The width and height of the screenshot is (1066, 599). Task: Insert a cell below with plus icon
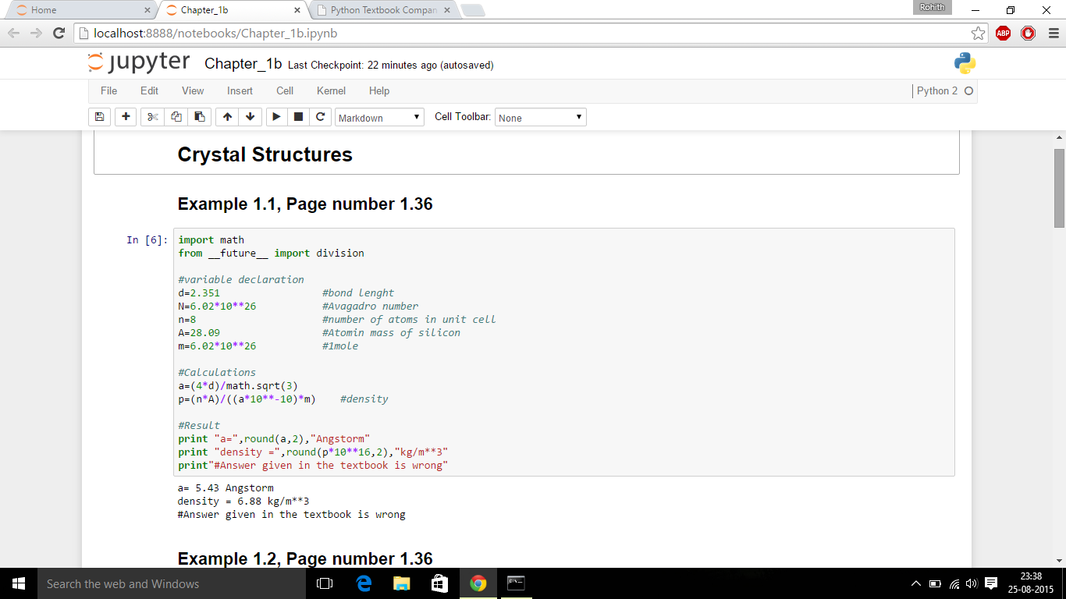[126, 117]
